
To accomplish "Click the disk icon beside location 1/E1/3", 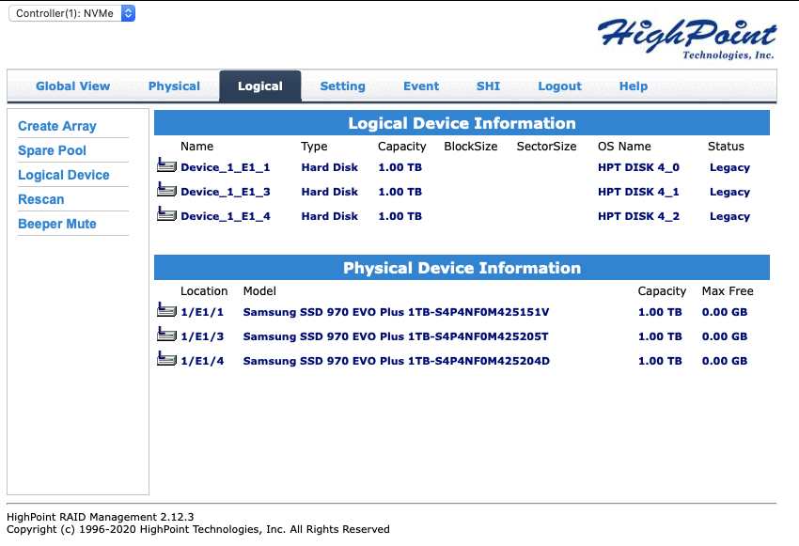I will [x=166, y=334].
